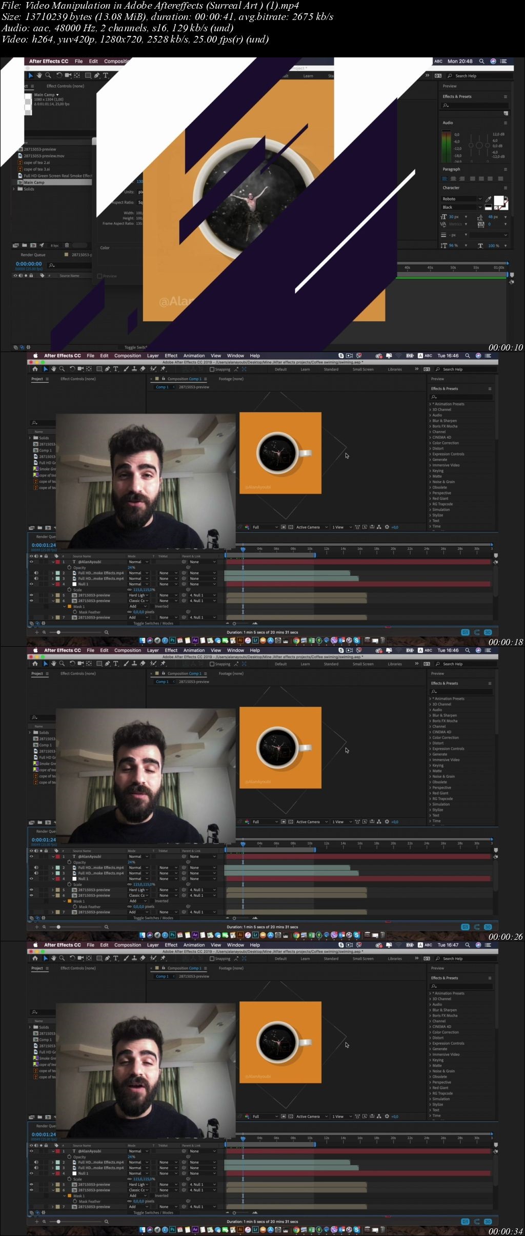Click Toggle Switches / Modes in 00:00:34 frame

coord(153,1212)
